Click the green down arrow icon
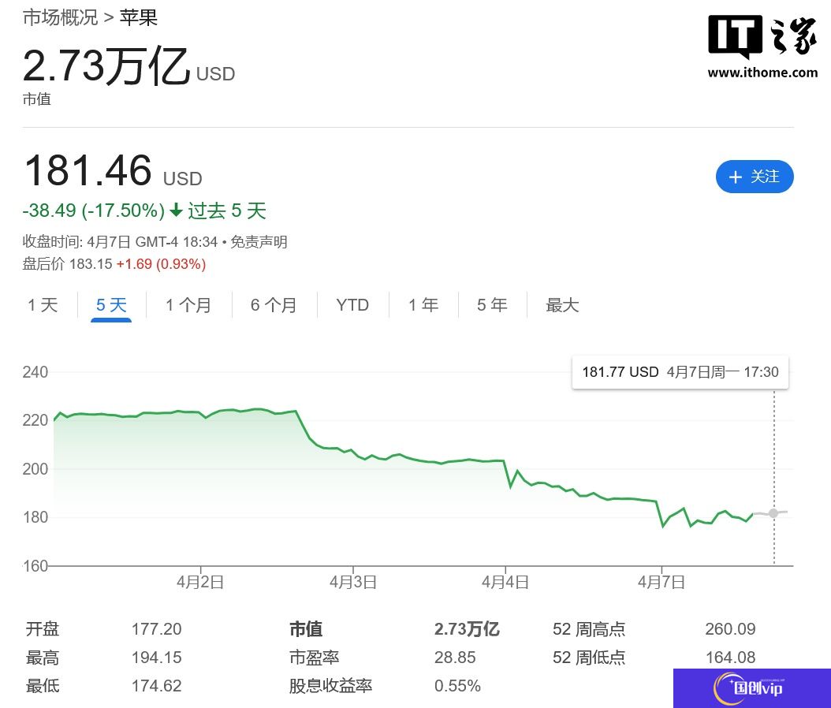The height and width of the screenshot is (708, 831). click(x=176, y=211)
